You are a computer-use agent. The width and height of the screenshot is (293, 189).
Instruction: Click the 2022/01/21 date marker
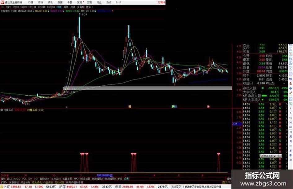pos(105,175)
